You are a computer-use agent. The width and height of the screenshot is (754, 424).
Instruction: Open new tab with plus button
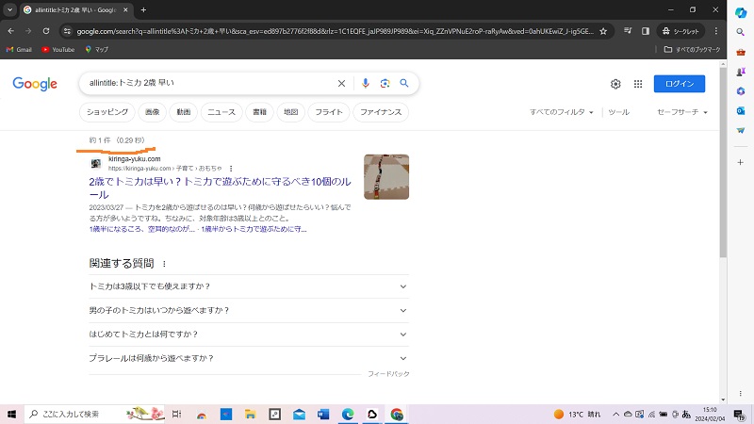pyautogui.click(x=143, y=9)
